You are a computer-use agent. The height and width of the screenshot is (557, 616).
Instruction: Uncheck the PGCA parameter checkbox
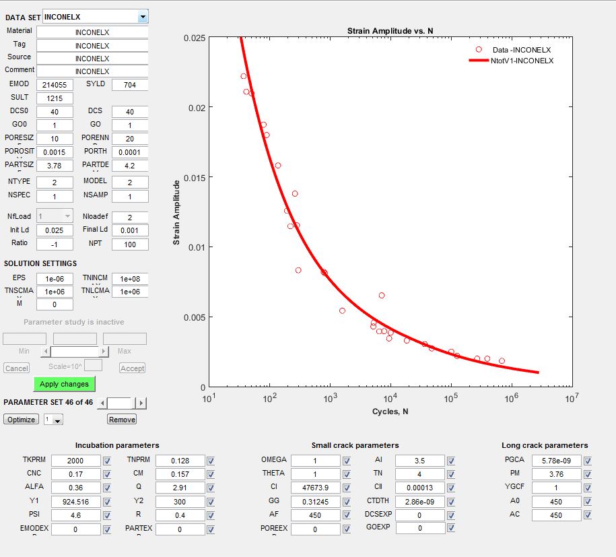(588, 461)
